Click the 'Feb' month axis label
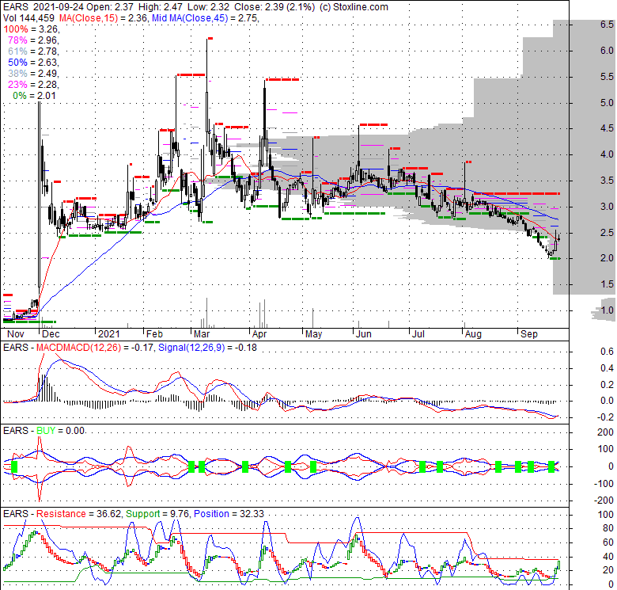The height and width of the screenshot is (590, 617). 154,334
